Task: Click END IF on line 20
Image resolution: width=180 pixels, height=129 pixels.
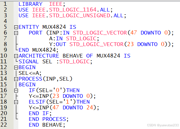Action: [x=39, y=113]
